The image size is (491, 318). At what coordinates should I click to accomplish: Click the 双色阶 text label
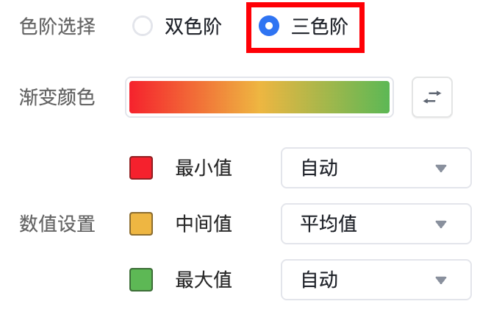click(x=193, y=26)
